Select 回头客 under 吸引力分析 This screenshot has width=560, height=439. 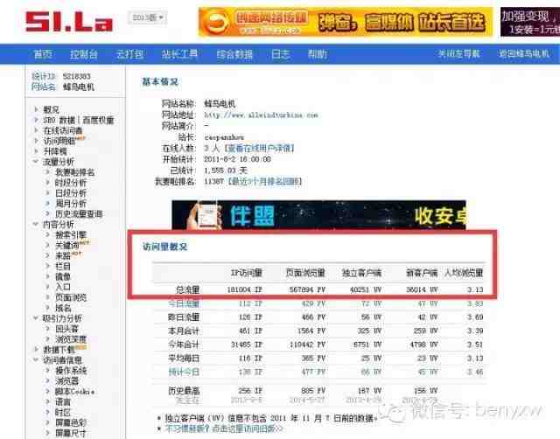67,328
